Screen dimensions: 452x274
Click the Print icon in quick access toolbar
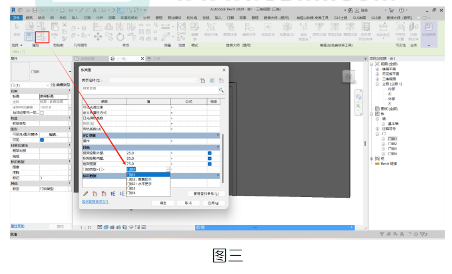pos(62,10)
